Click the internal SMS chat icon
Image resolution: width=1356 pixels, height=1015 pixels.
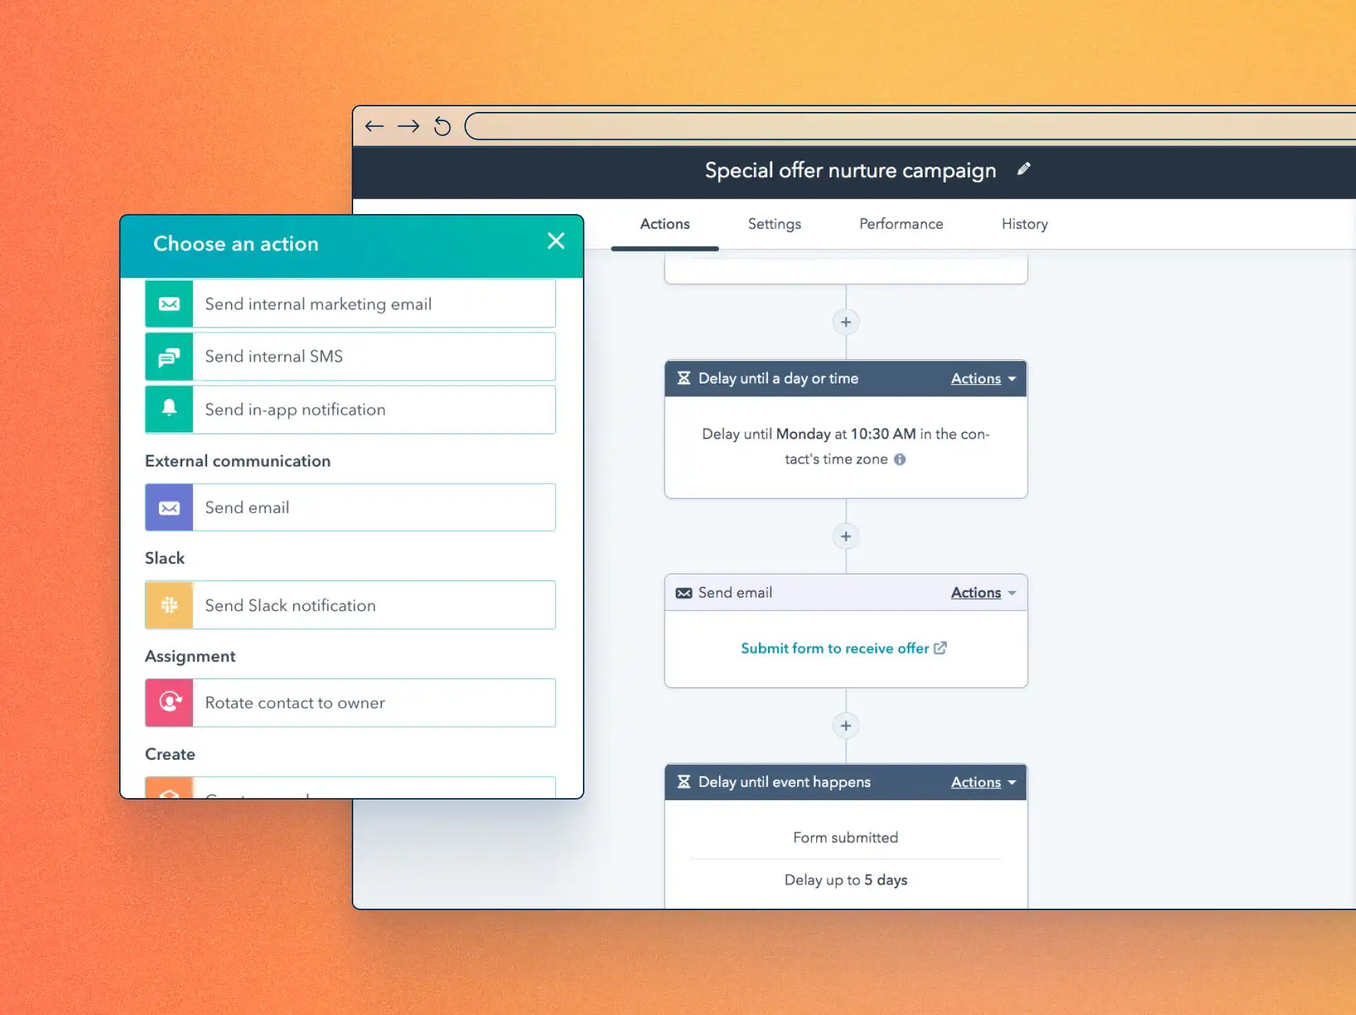(169, 357)
